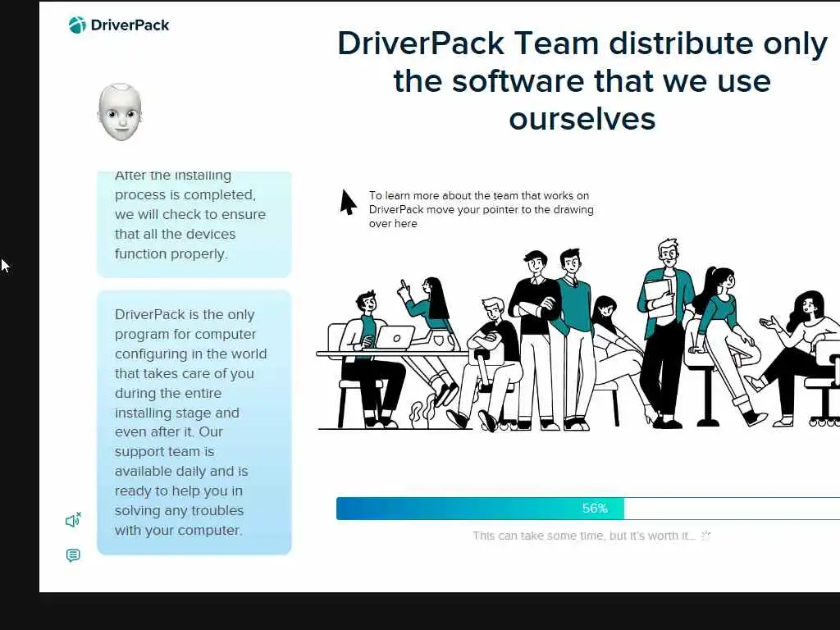The width and height of the screenshot is (840, 630).
Task: Open the chat message icon
Action: (73, 555)
